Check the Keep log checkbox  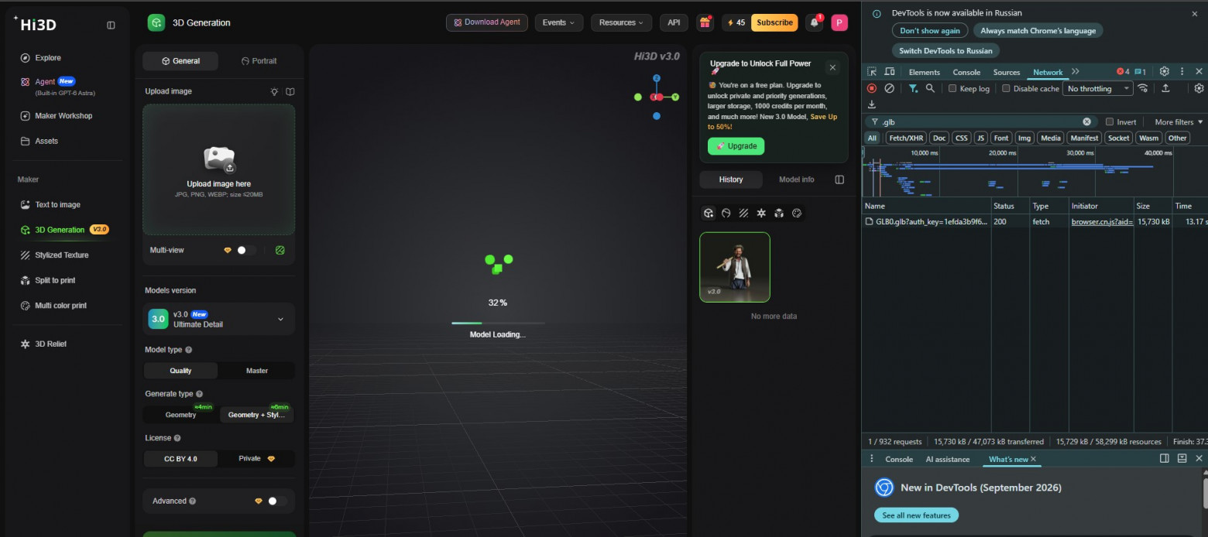click(x=952, y=88)
